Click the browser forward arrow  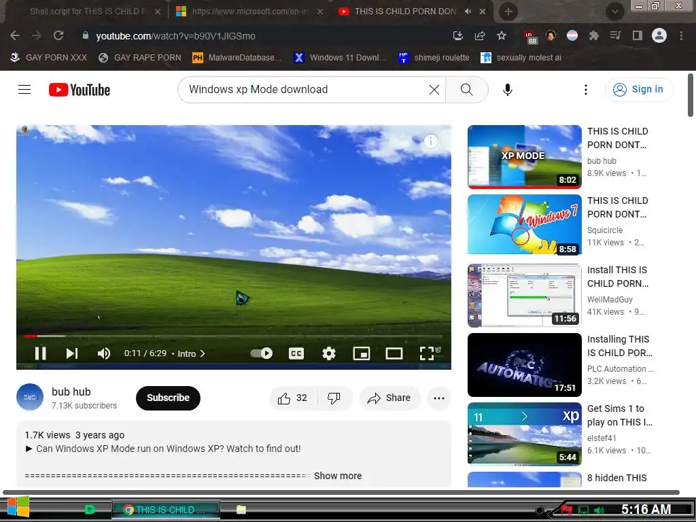point(37,35)
